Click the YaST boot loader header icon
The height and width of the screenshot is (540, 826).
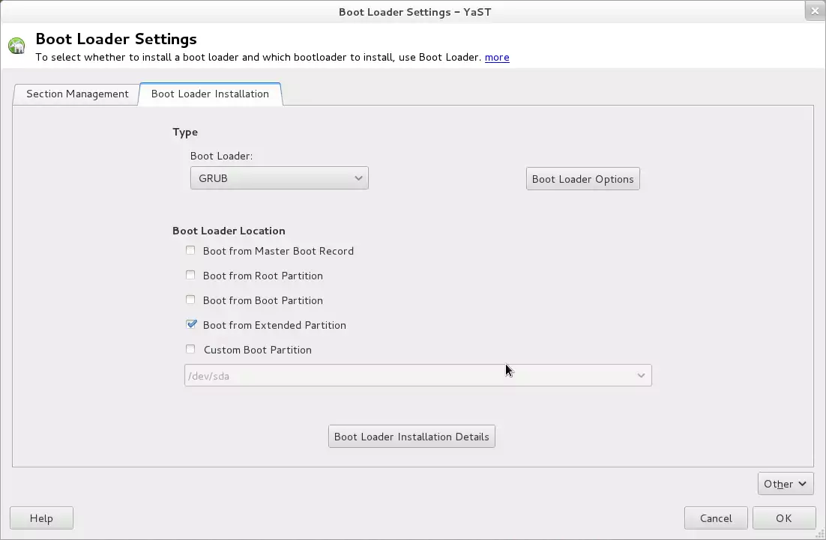click(x=16, y=46)
